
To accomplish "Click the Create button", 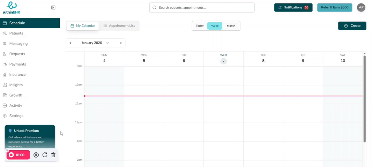I will click(x=352, y=26).
